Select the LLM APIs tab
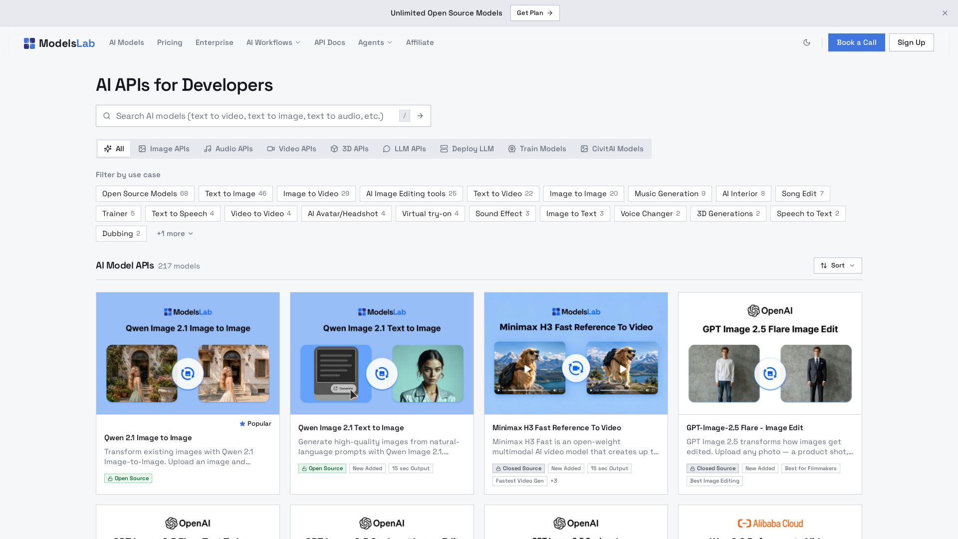 404,149
